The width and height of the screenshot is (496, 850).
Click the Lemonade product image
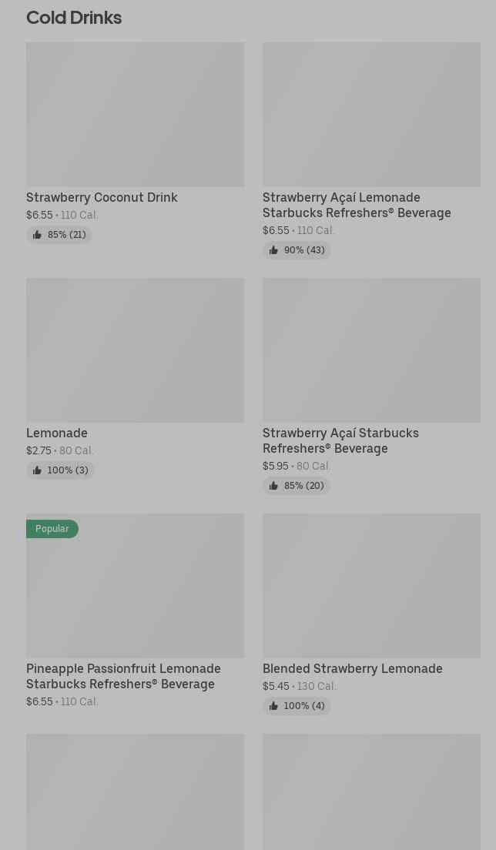(x=135, y=350)
